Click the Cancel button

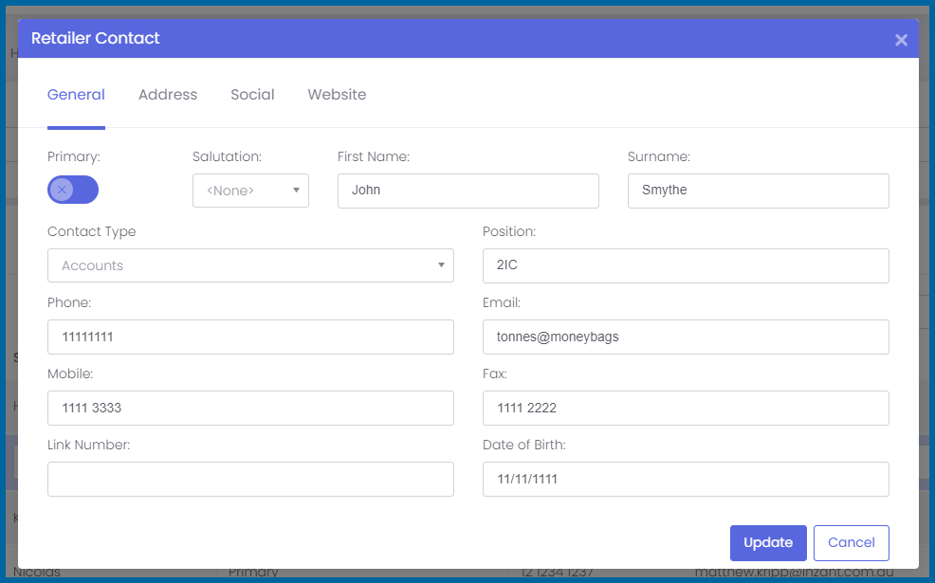(x=851, y=543)
